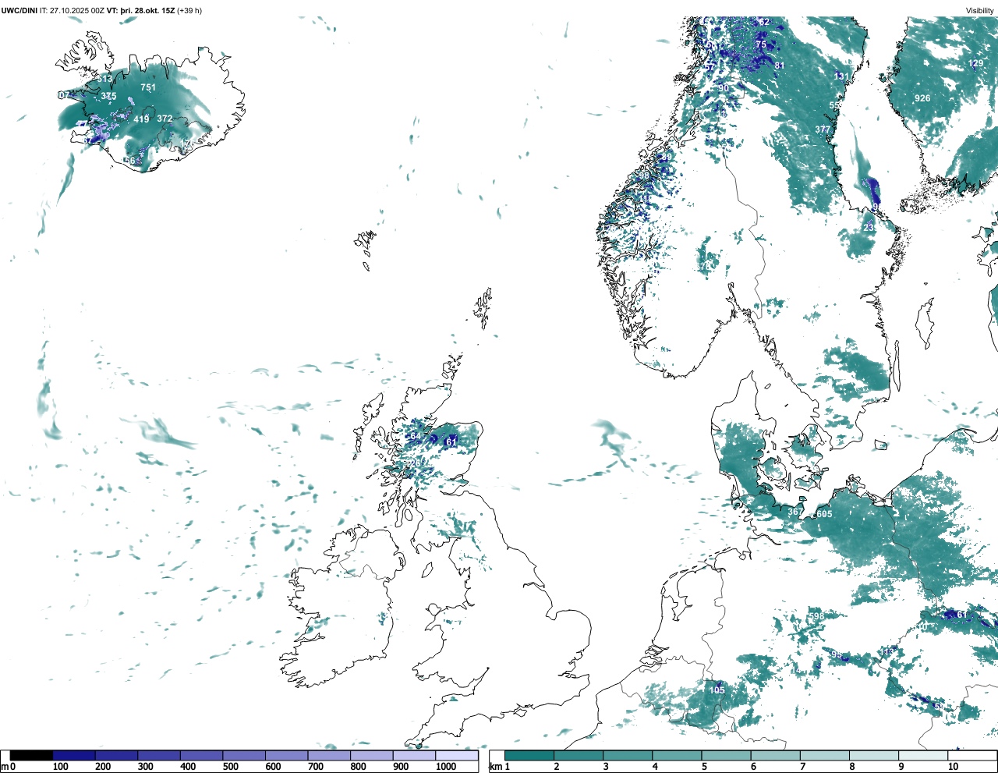
Task: Click the '23' value near Stockholm area
Action: tap(869, 227)
